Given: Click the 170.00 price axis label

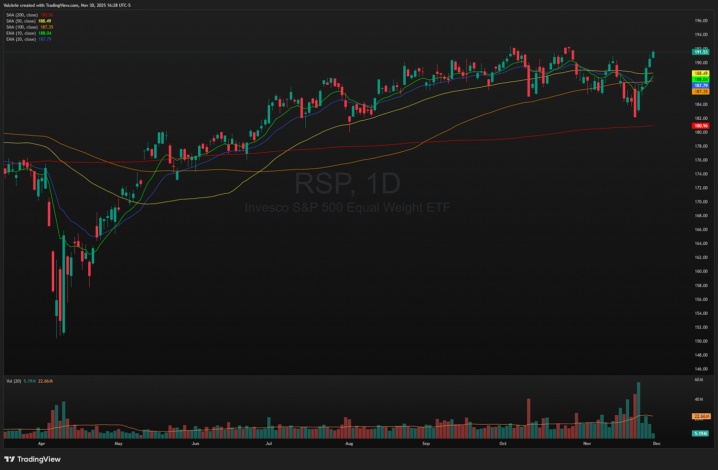Looking at the screenshot, I should click(x=701, y=202).
